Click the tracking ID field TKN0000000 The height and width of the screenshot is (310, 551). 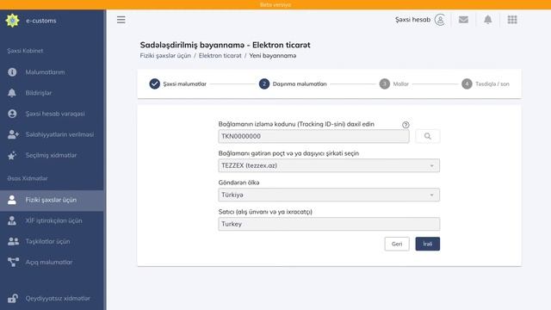click(x=313, y=136)
